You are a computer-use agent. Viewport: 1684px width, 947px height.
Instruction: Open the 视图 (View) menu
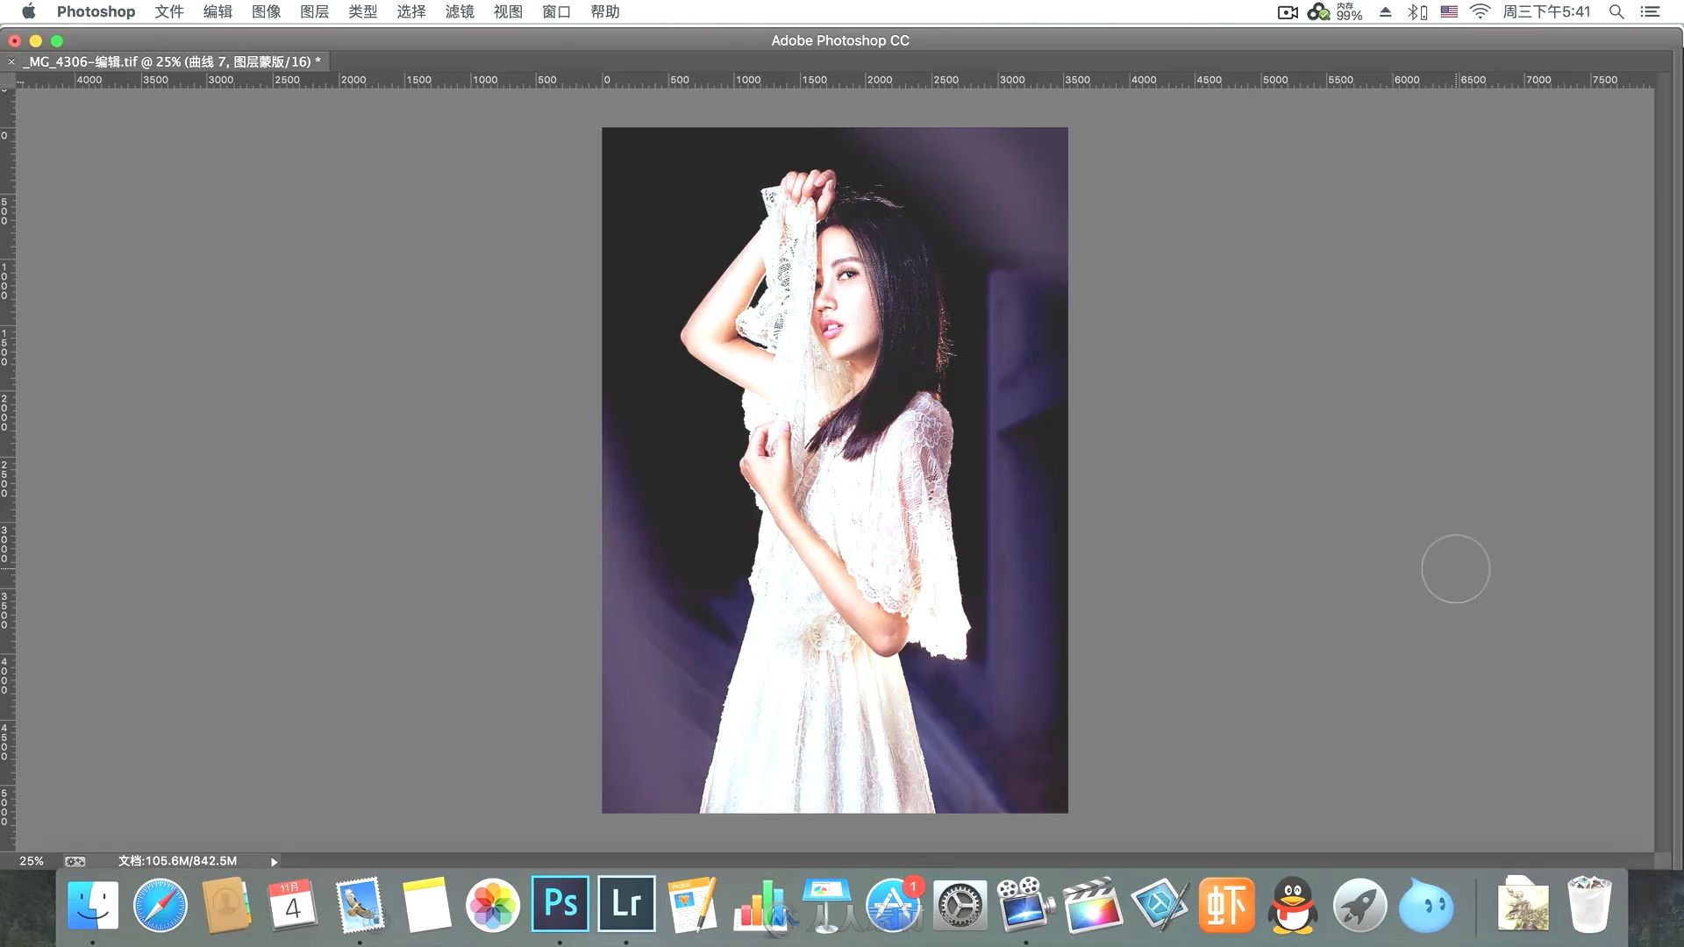tap(508, 11)
